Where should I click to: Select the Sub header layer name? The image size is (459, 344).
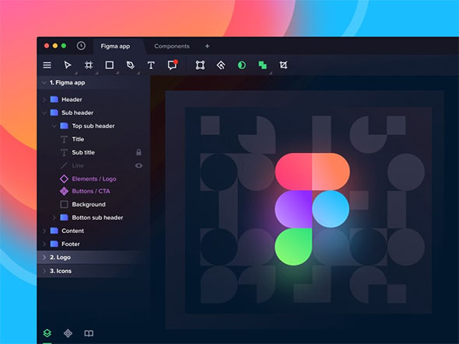coord(78,113)
